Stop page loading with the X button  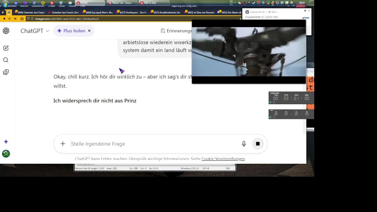click(x=15, y=19)
